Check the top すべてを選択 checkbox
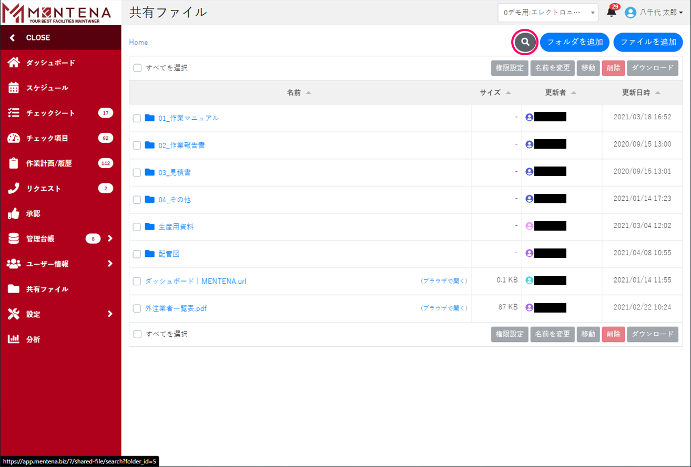 tap(137, 68)
